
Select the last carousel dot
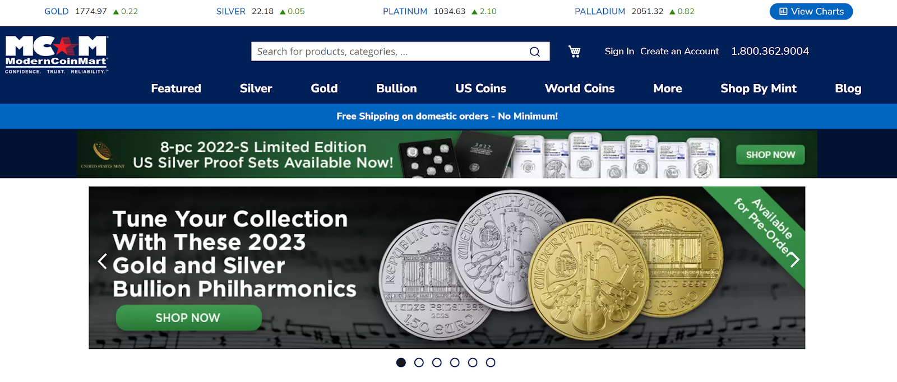[491, 362]
